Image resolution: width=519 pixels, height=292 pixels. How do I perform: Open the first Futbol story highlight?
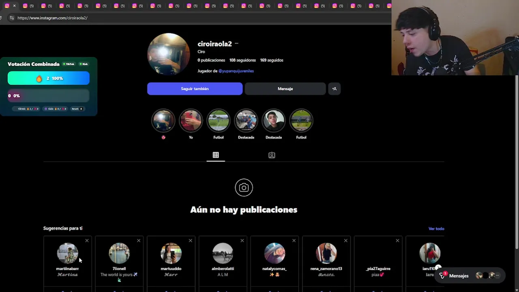[x=219, y=121]
